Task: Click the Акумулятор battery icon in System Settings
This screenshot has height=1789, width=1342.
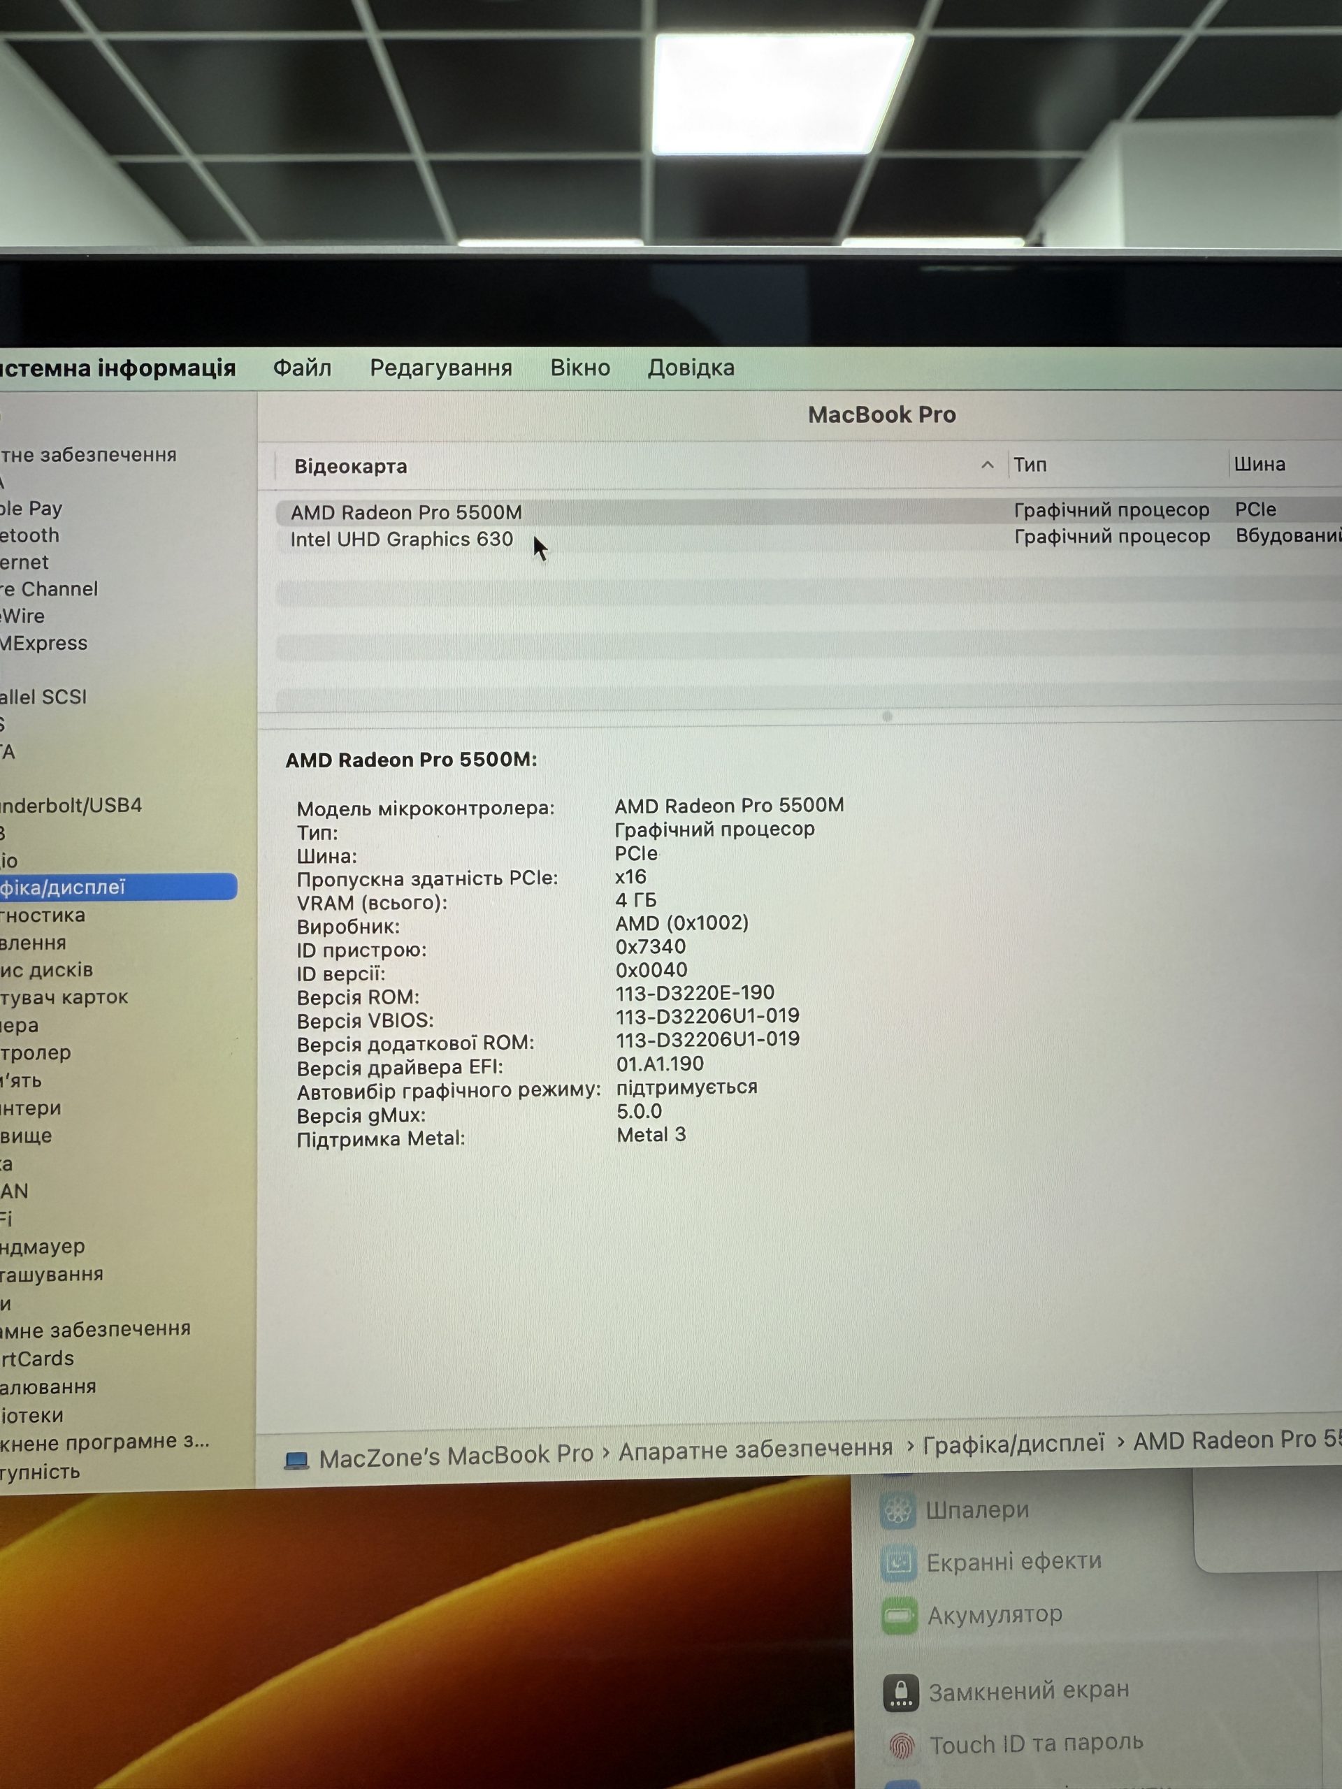Action: point(900,1616)
